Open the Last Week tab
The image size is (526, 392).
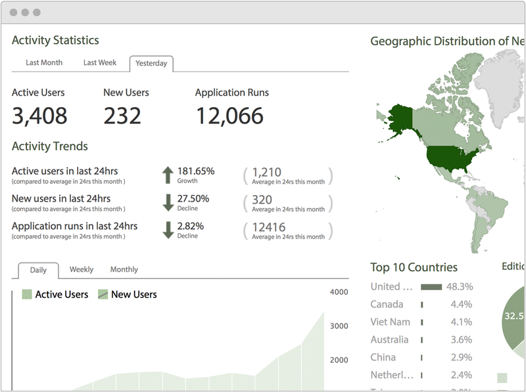click(100, 62)
